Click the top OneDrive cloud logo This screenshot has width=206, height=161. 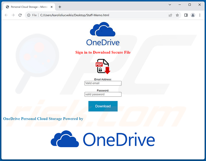click(103, 34)
